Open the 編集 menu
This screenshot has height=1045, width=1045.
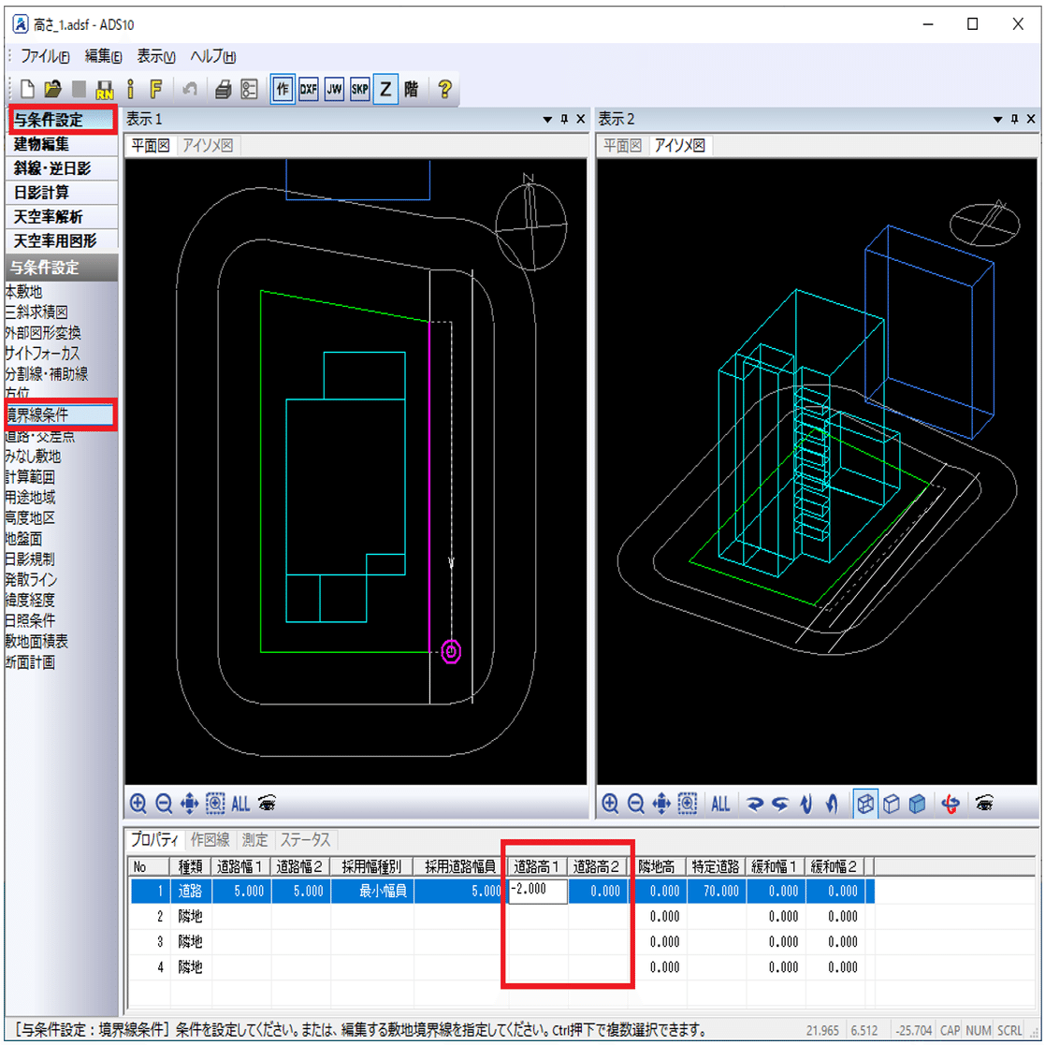(x=103, y=57)
